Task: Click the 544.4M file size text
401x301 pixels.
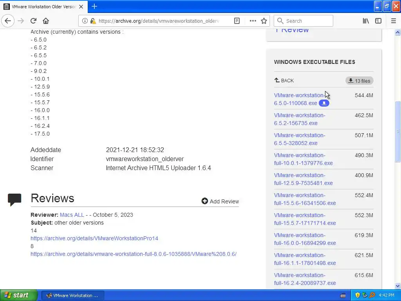Action: tap(364, 95)
